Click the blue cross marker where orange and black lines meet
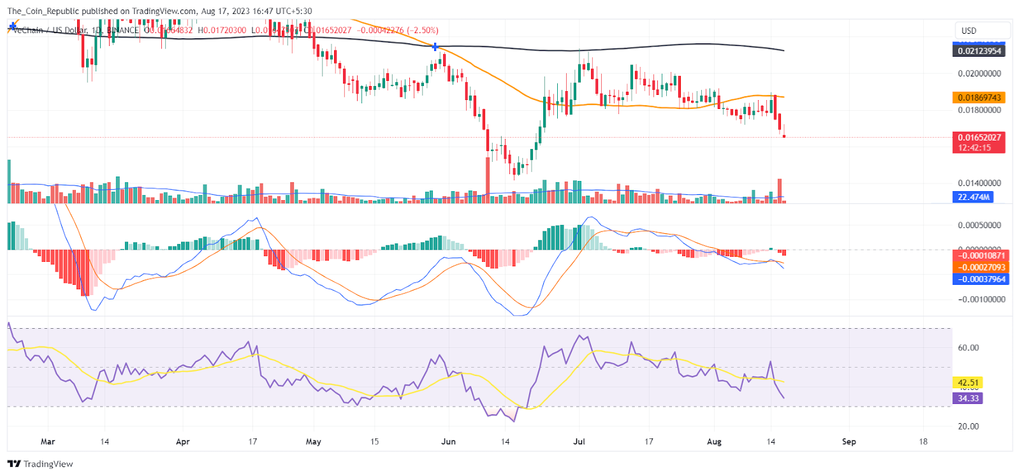 coord(435,47)
